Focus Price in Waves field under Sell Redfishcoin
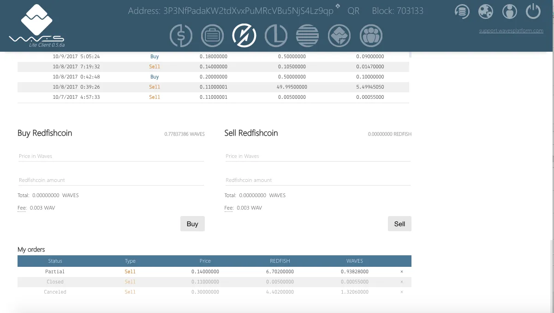554x313 pixels. pos(317,156)
